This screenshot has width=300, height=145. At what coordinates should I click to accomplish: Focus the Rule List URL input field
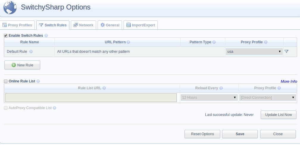coord(91,98)
